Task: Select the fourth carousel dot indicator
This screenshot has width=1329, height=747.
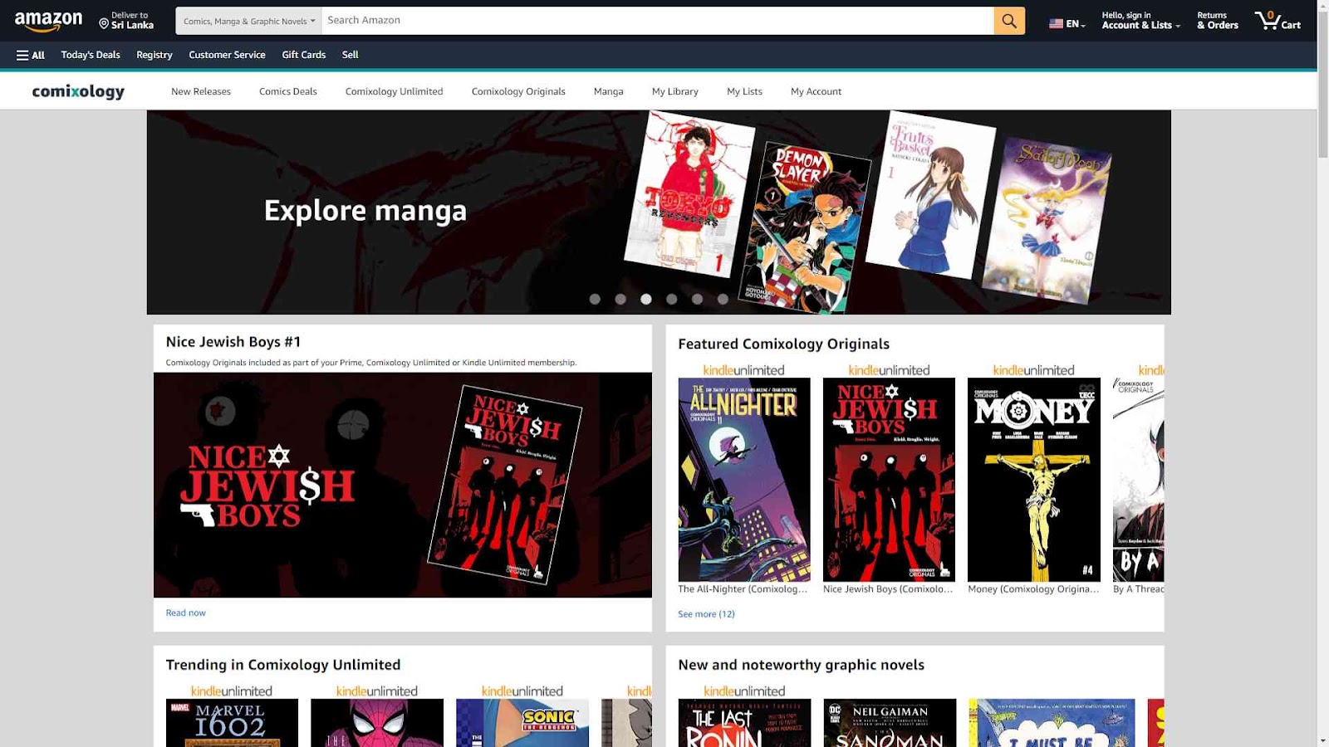Action: coord(671,299)
